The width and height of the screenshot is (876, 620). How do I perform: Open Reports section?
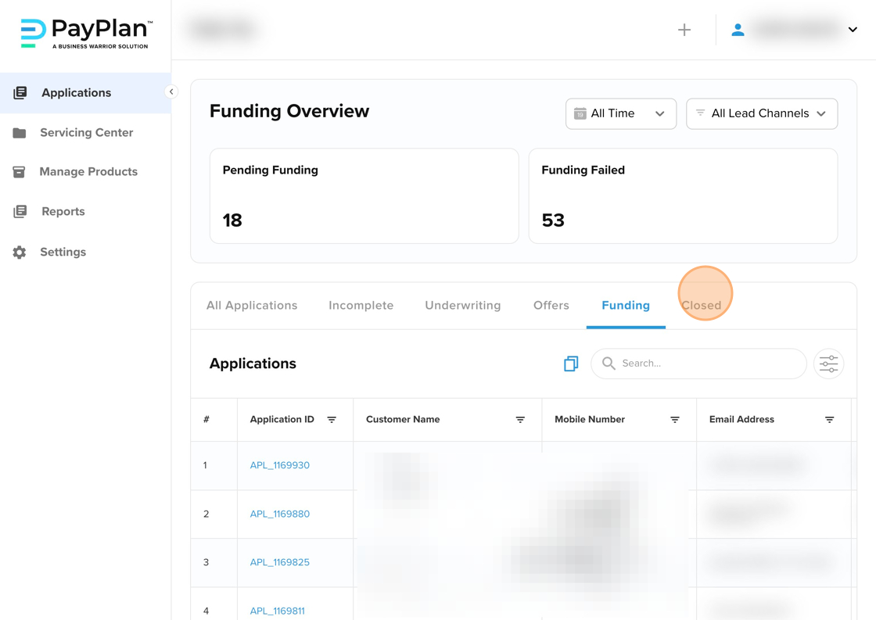click(63, 211)
